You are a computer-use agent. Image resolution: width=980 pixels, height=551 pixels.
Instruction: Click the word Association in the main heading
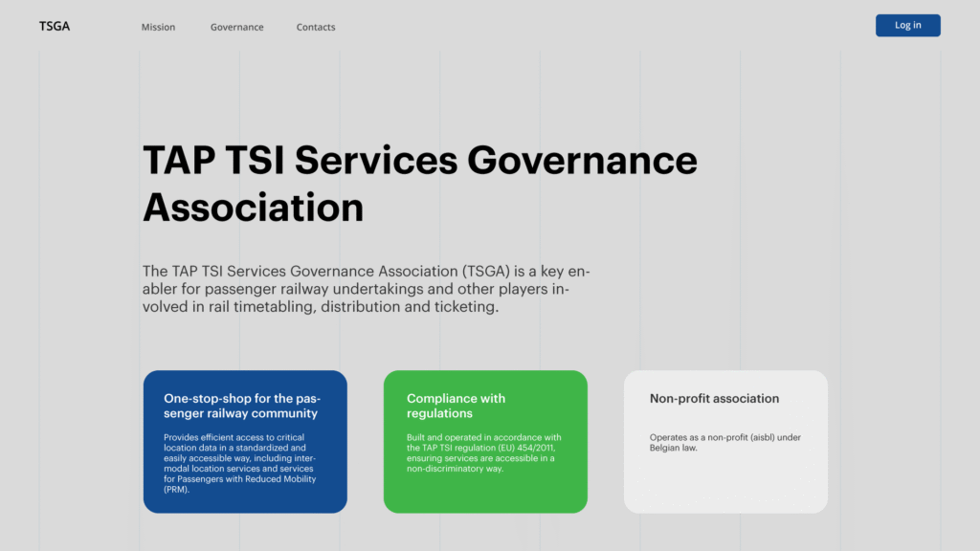pos(253,207)
